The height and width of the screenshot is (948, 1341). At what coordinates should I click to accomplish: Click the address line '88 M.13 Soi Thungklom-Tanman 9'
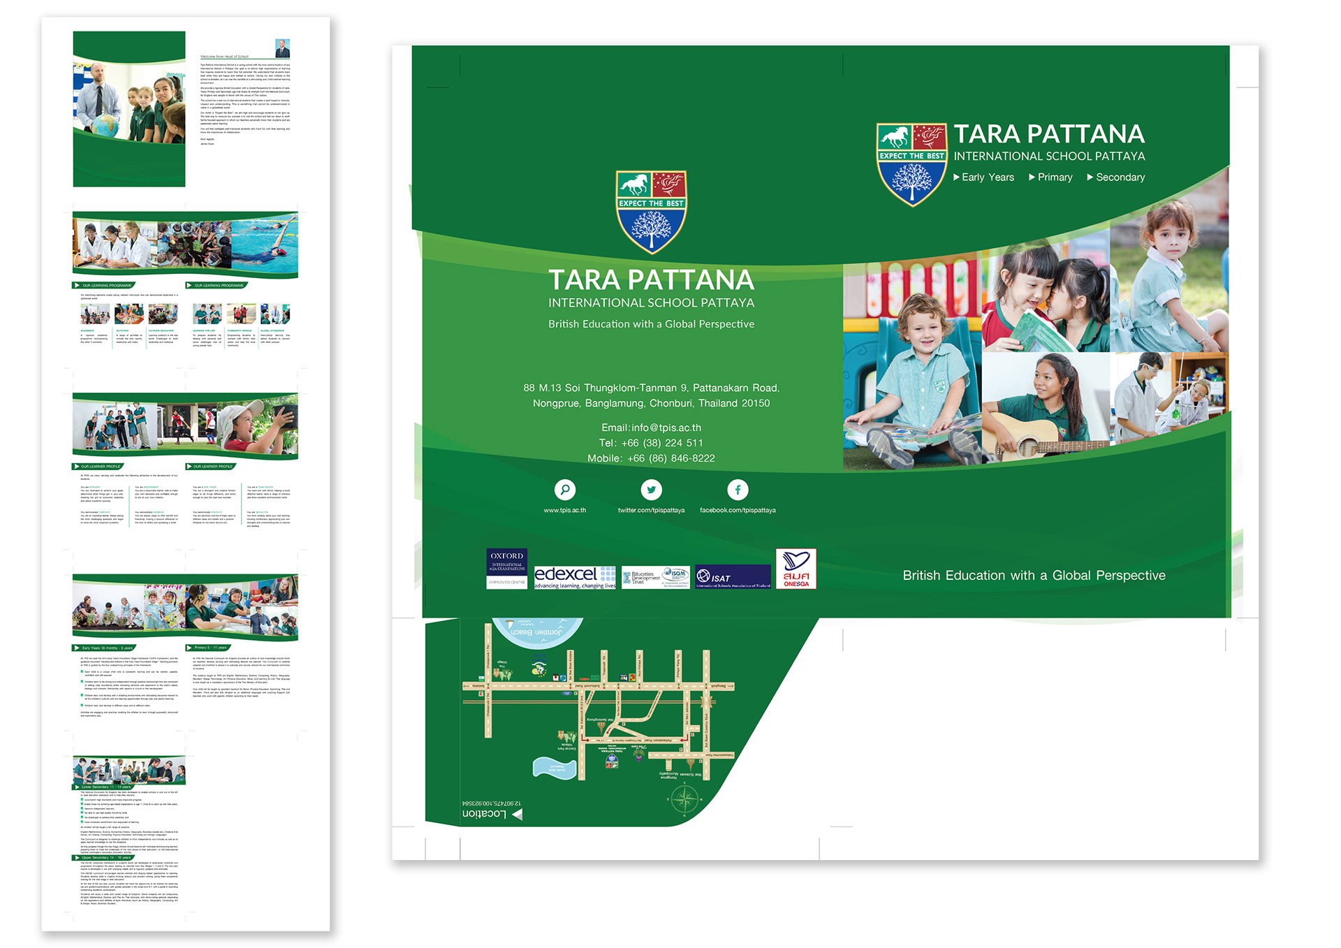651,388
